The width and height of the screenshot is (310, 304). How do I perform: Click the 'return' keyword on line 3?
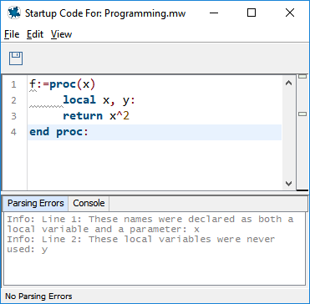pyautogui.click(x=83, y=116)
